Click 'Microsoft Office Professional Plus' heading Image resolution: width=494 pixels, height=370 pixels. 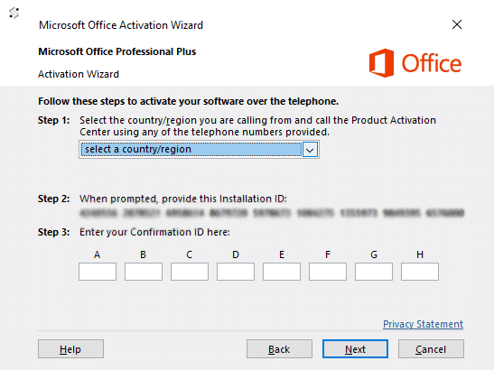pyautogui.click(x=117, y=51)
